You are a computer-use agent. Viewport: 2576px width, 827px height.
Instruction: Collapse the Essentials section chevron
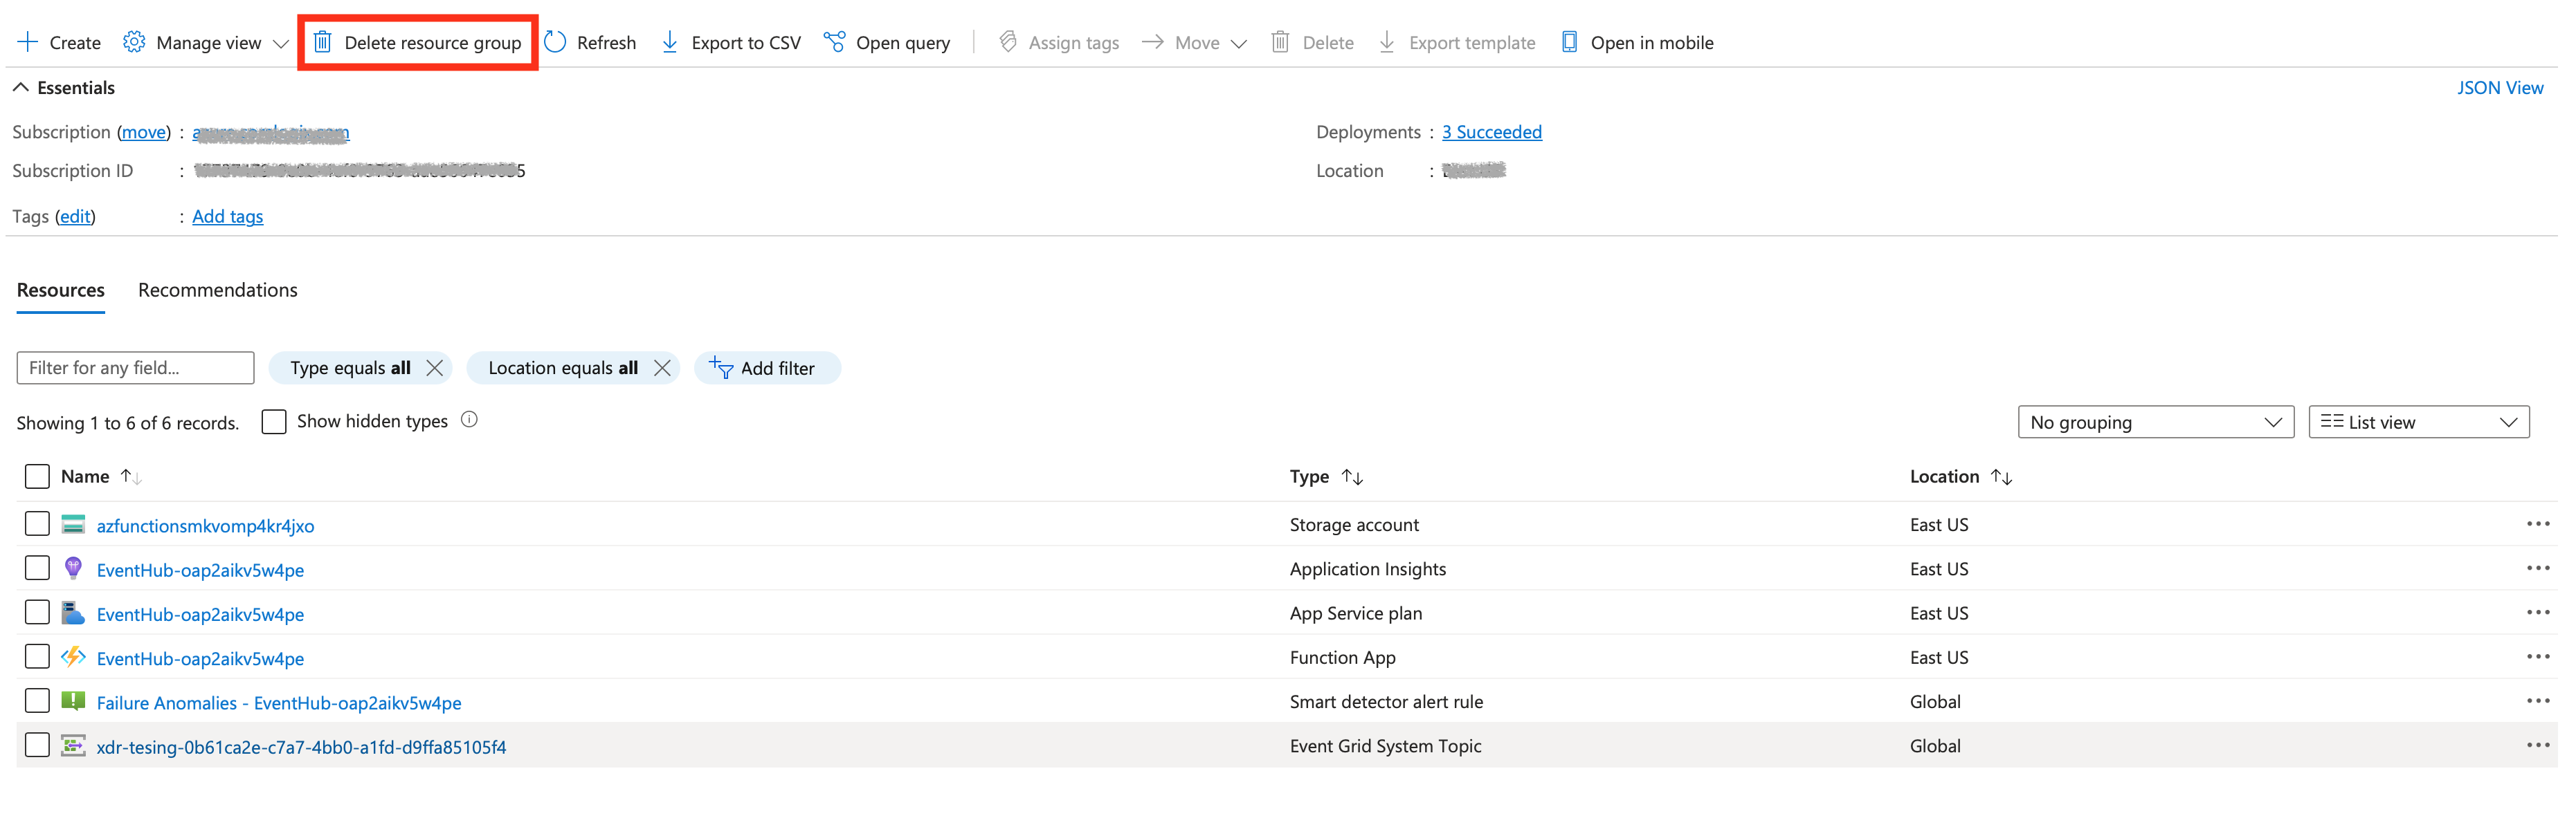pyautogui.click(x=20, y=87)
